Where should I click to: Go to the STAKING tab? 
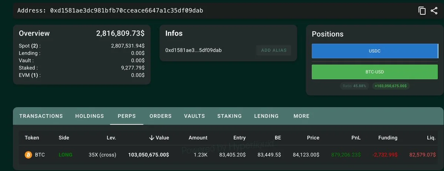pyautogui.click(x=230, y=116)
